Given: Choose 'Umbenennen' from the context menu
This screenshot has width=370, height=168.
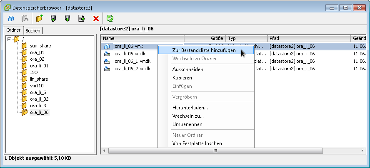Looking at the screenshot, I should click(x=187, y=124).
